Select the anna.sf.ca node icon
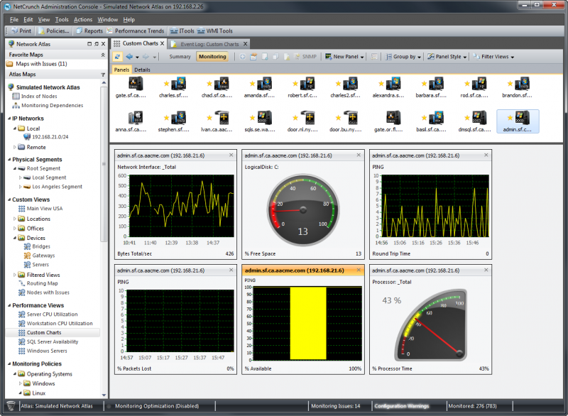Screen dimensions: 568x416 (x=136, y=118)
